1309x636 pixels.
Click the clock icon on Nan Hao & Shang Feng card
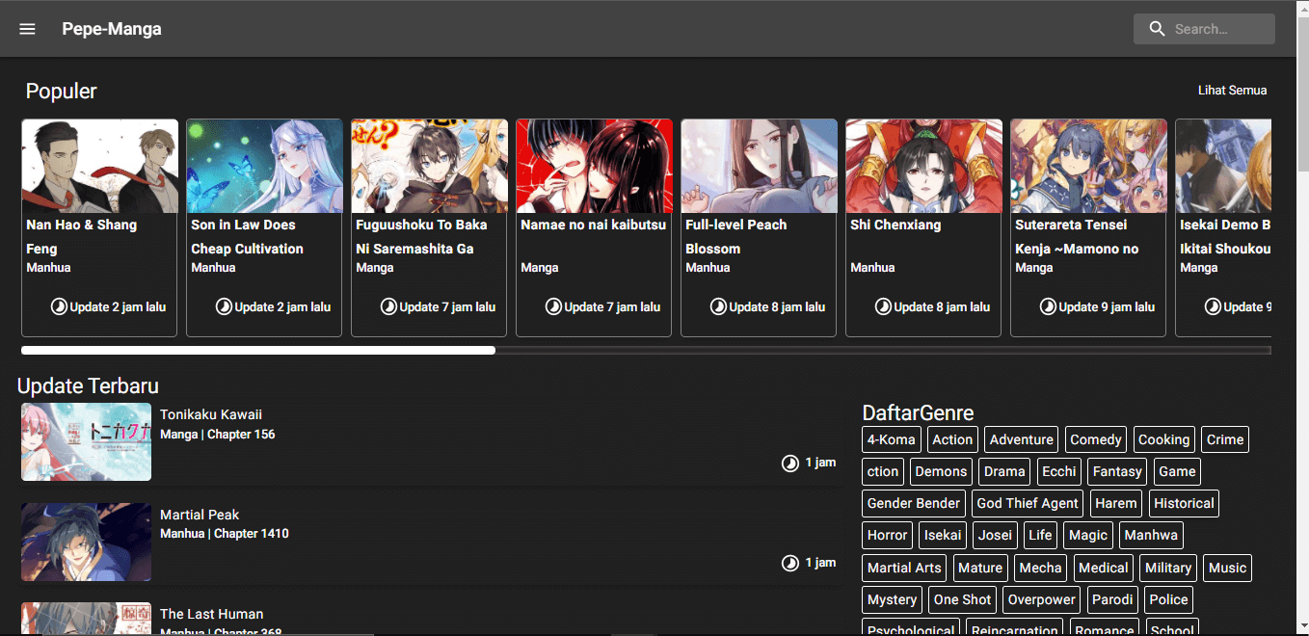coord(59,306)
